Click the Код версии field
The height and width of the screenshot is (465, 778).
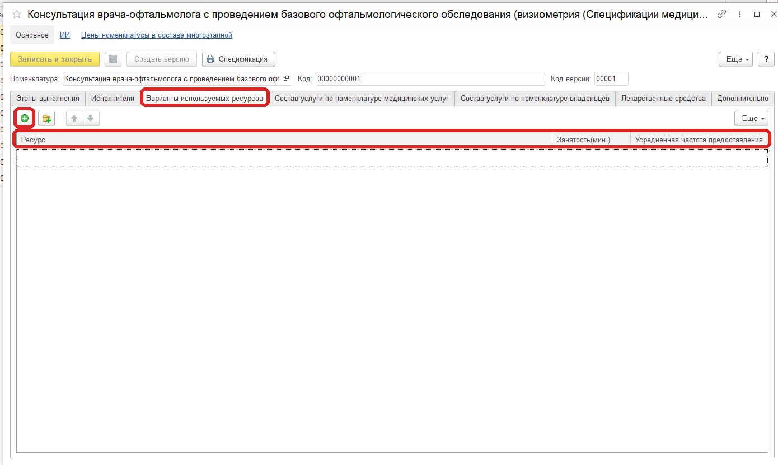611,79
